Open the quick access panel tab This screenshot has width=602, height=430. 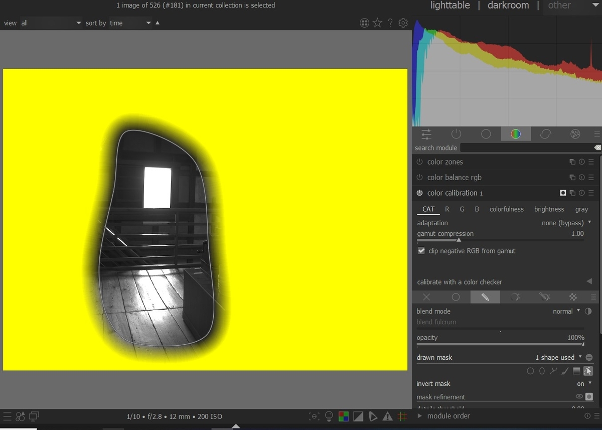point(426,134)
